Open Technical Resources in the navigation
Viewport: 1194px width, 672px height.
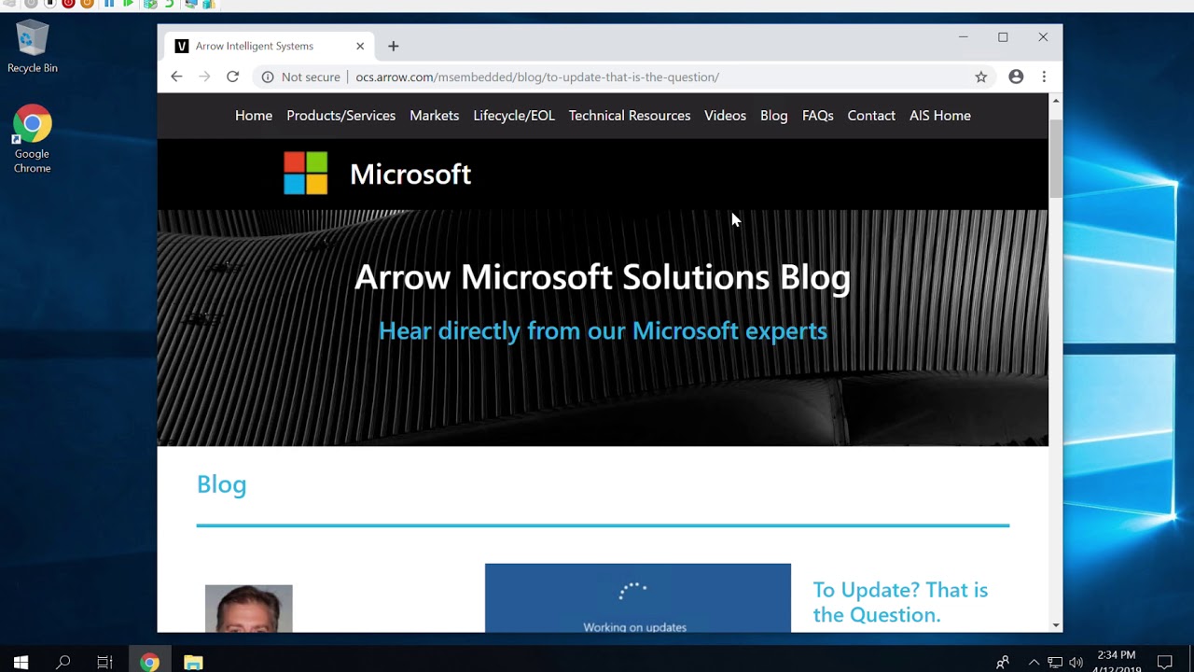tap(630, 116)
